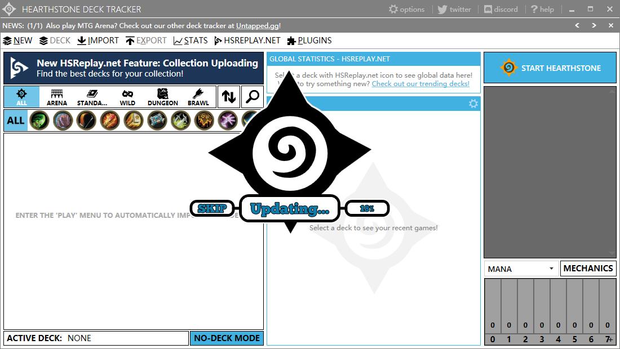Open options from title bar

click(x=406, y=9)
